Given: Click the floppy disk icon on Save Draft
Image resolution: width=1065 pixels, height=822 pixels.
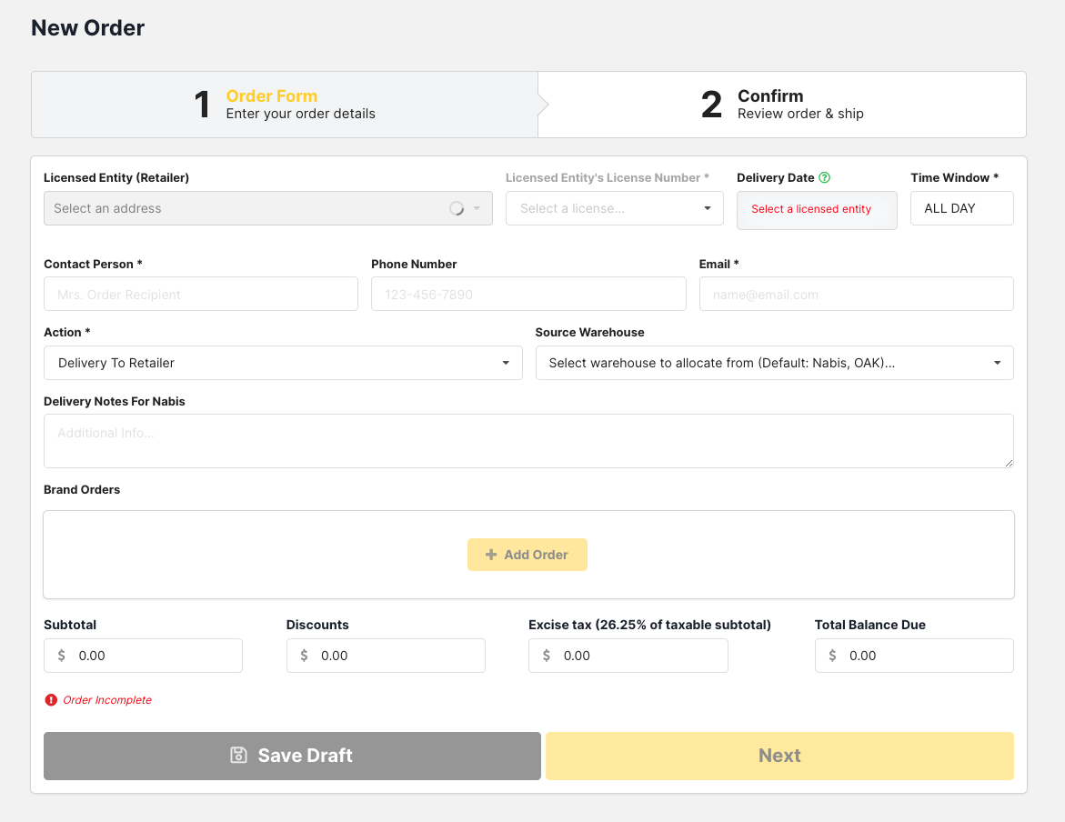Looking at the screenshot, I should [238, 755].
